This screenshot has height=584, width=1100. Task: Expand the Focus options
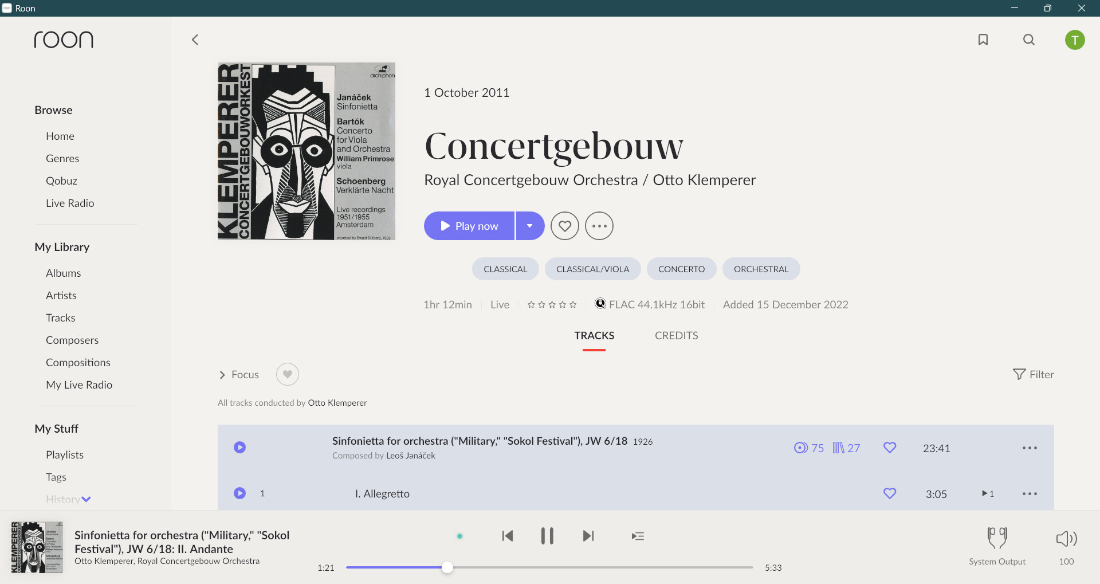pyautogui.click(x=239, y=374)
